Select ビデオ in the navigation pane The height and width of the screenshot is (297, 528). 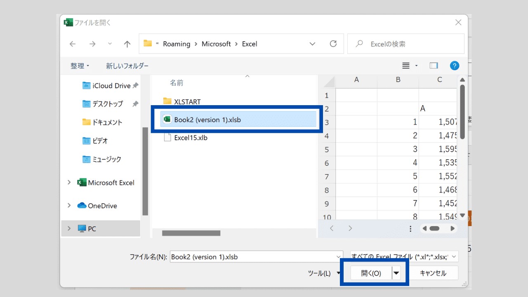click(95, 141)
